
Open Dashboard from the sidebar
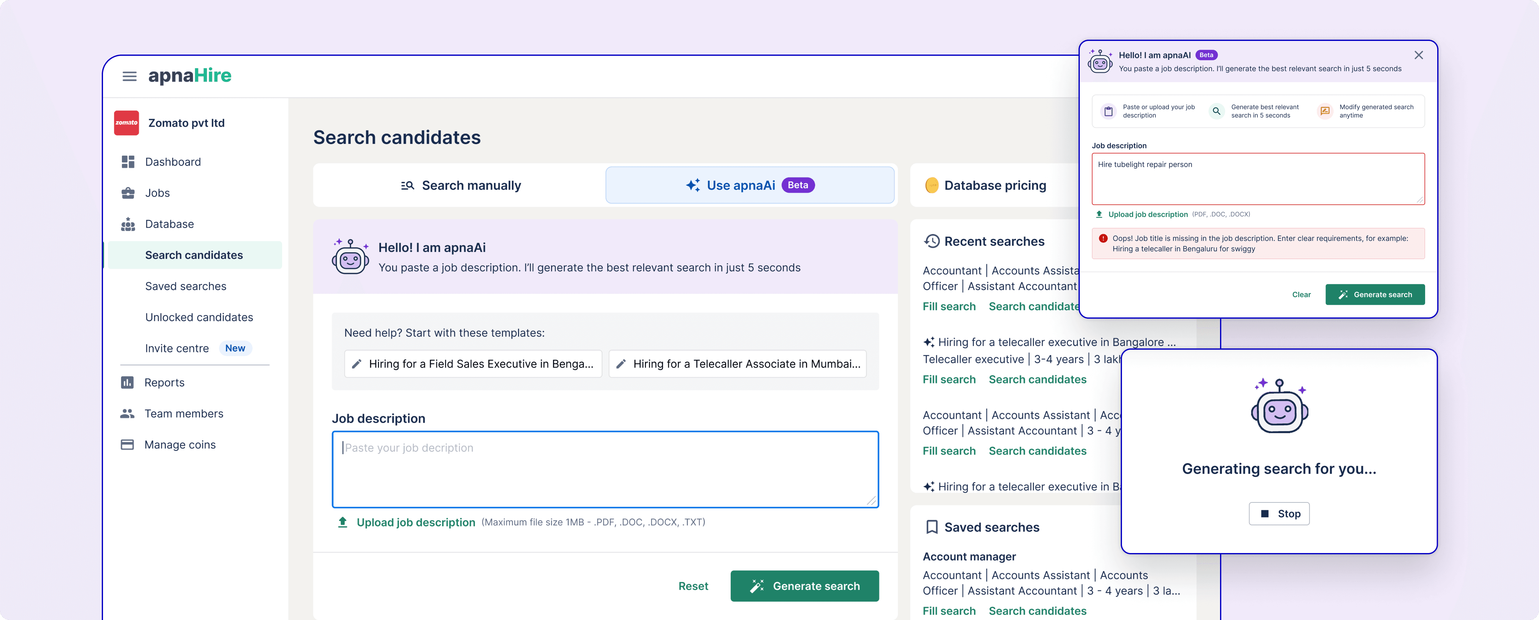[x=173, y=162]
